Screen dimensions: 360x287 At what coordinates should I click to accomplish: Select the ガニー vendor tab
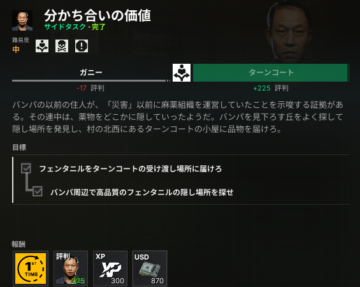(x=91, y=73)
